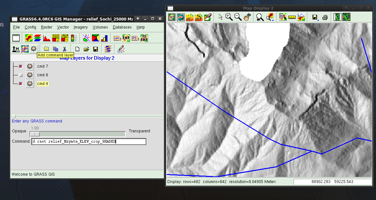Screen dimensions: 376x200
Task: Open the save/export display dropdown
Action: (315, 17)
